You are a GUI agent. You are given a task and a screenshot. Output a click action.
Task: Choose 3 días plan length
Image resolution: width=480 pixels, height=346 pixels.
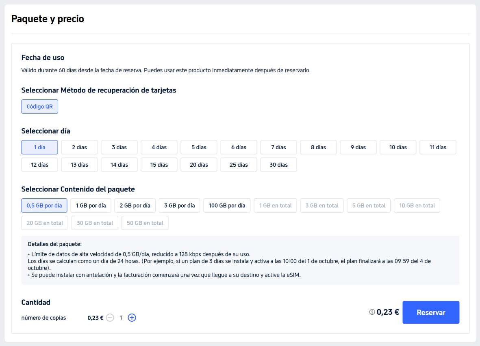(x=119, y=147)
